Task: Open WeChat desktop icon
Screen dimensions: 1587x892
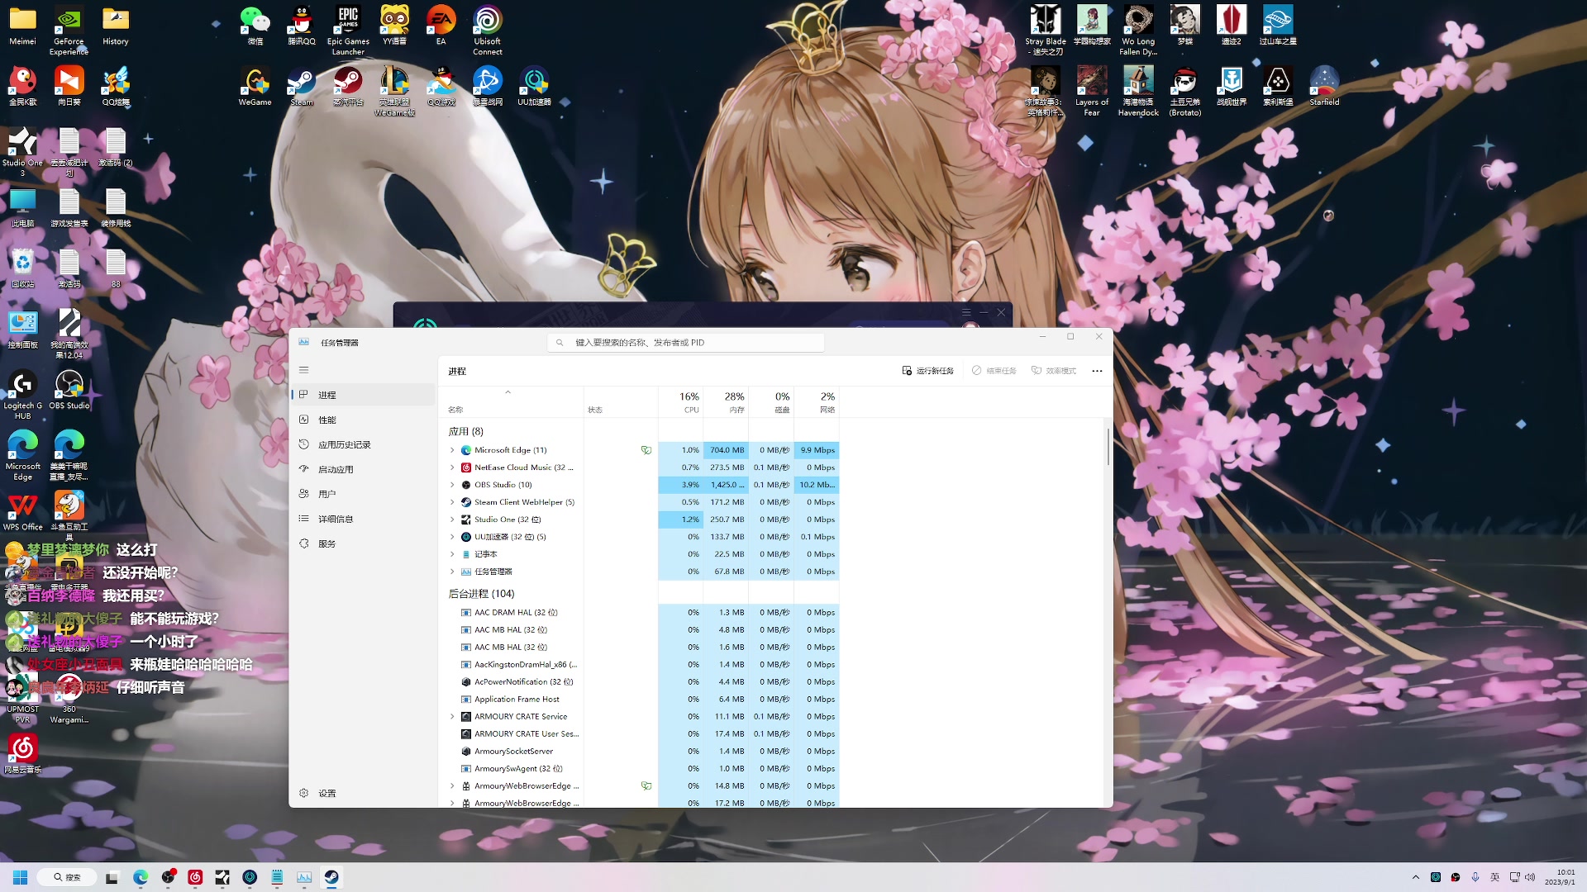Action: 255,26
